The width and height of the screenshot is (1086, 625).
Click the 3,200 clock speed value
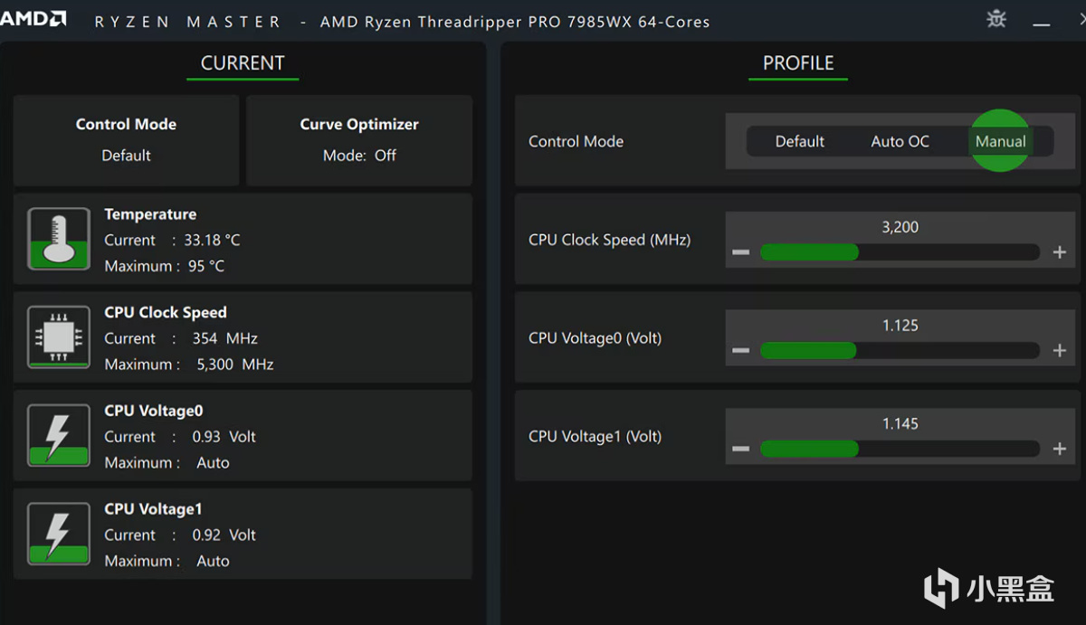tap(900, 227)
